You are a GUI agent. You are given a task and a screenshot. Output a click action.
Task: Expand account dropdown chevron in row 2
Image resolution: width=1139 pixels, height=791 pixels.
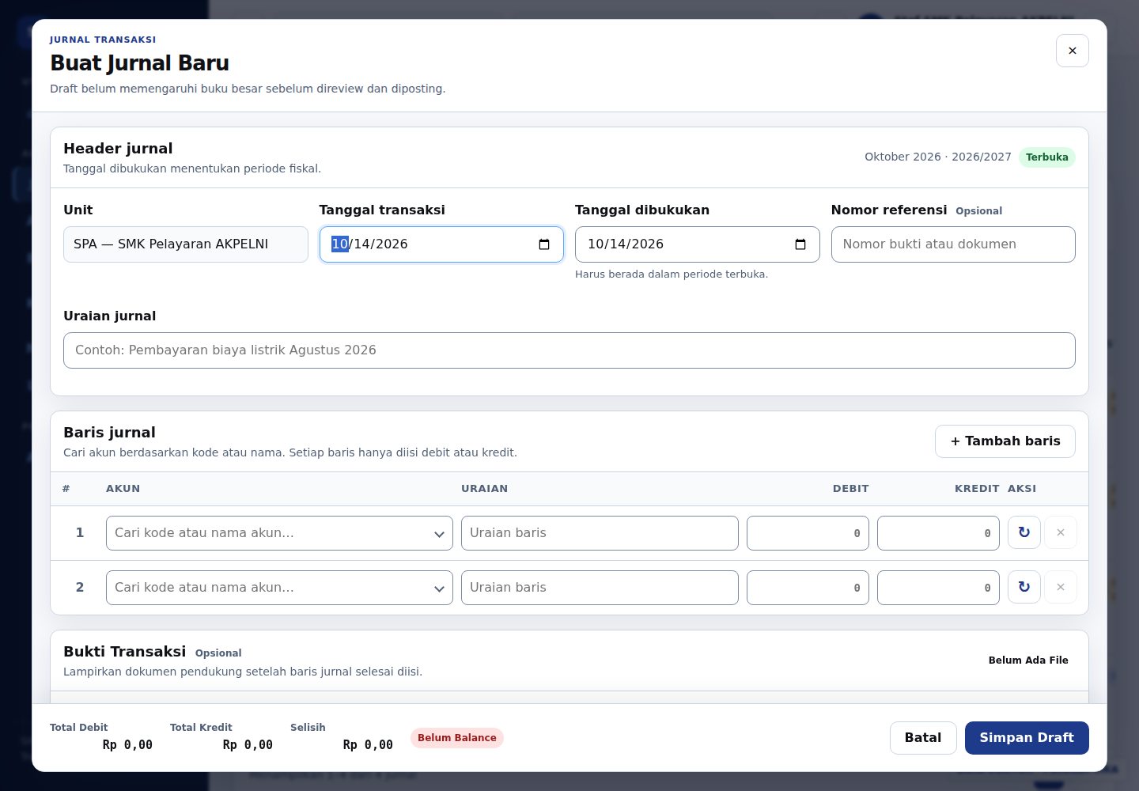439,589
